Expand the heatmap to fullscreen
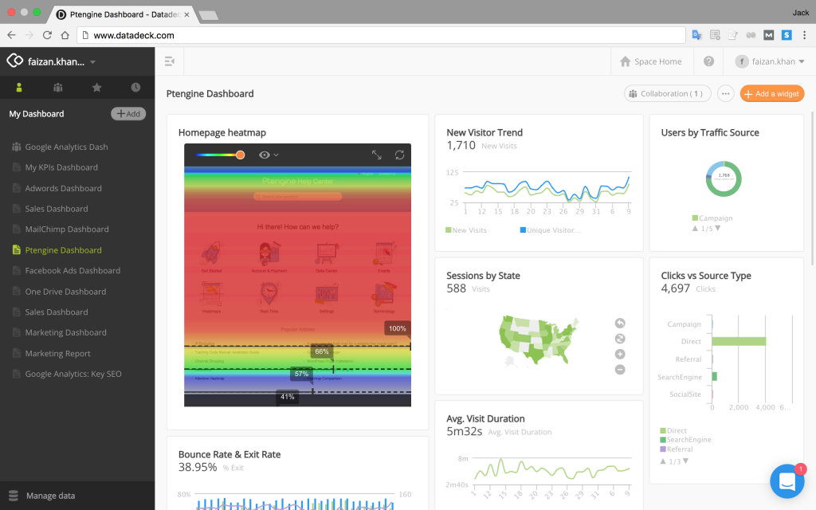 pyautogui.click(x=377, y=155)
